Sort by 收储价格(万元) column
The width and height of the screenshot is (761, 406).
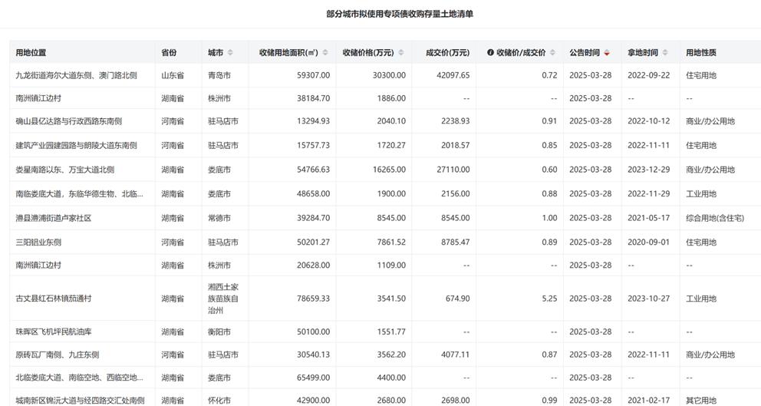tap(401, 53)
